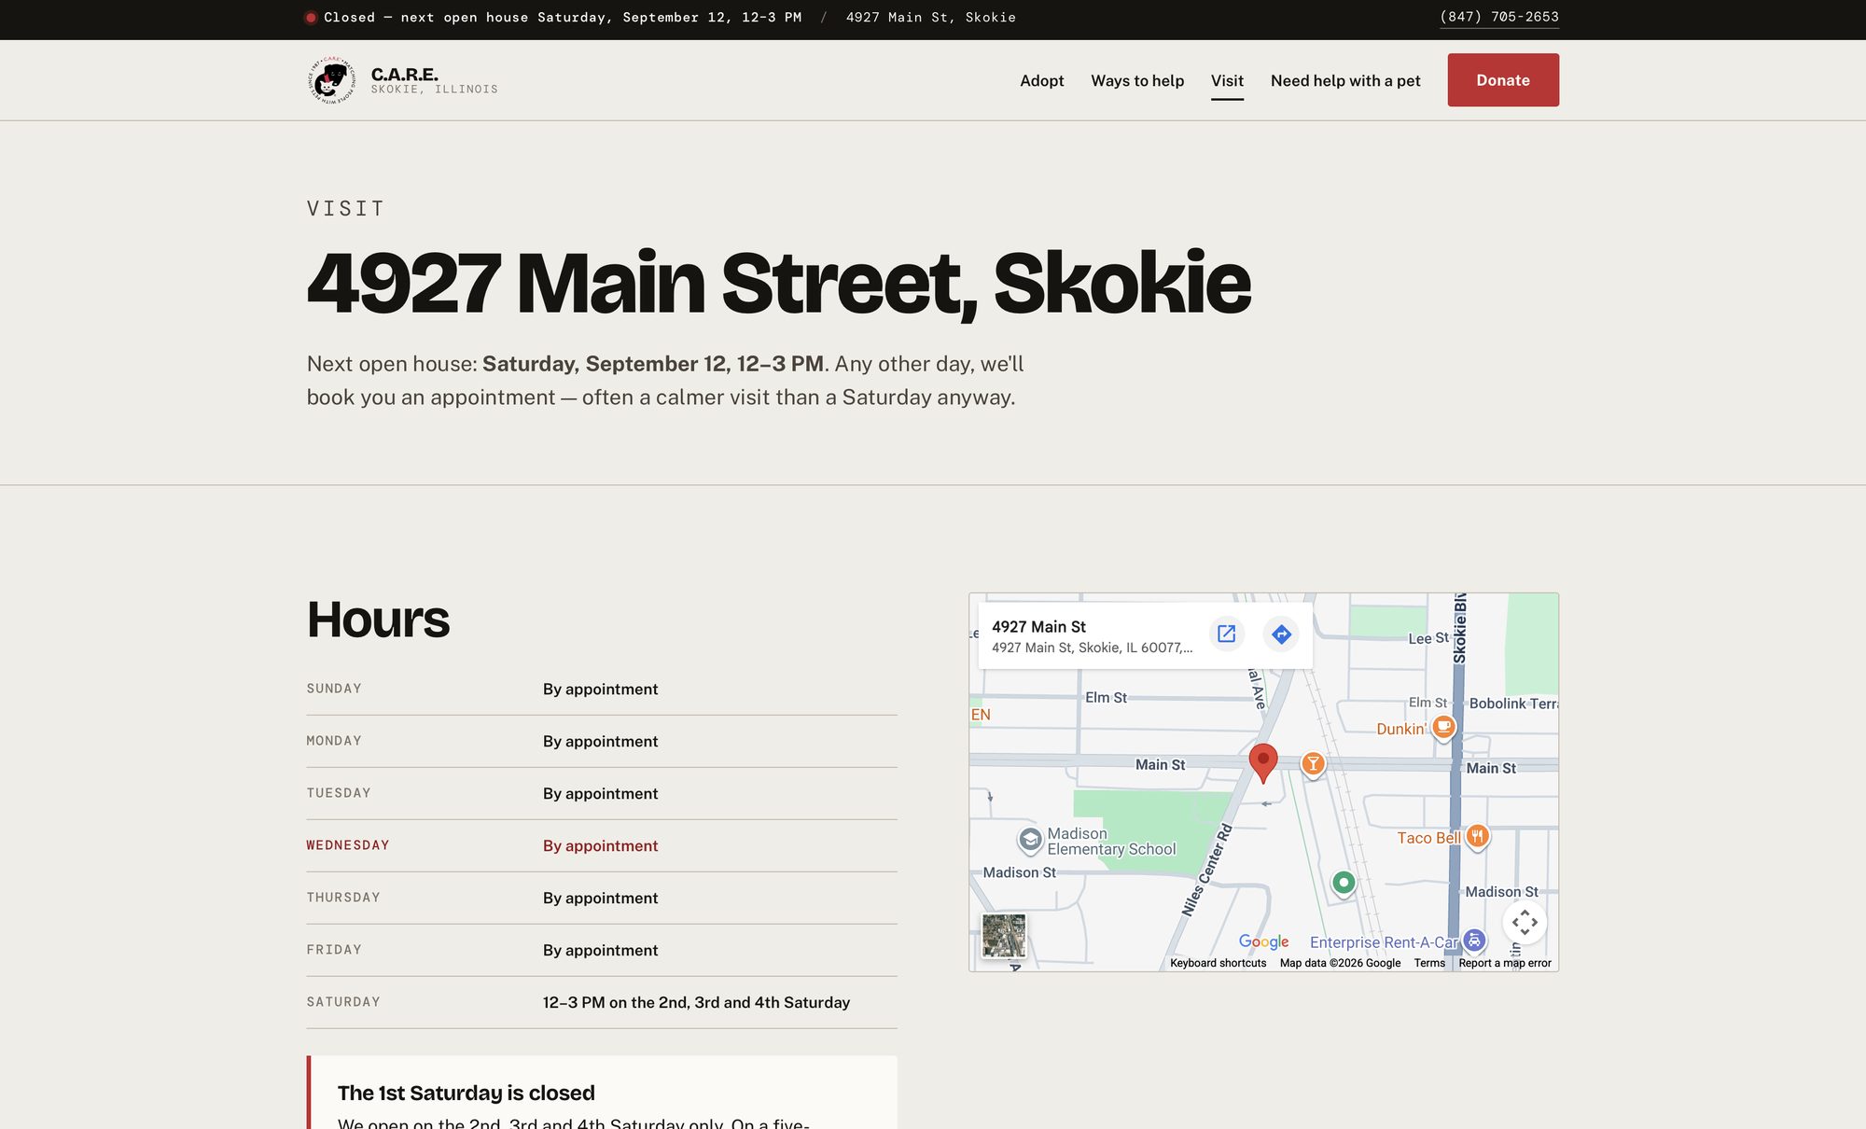Open Need help with a pet

[x=1345, y=80]
